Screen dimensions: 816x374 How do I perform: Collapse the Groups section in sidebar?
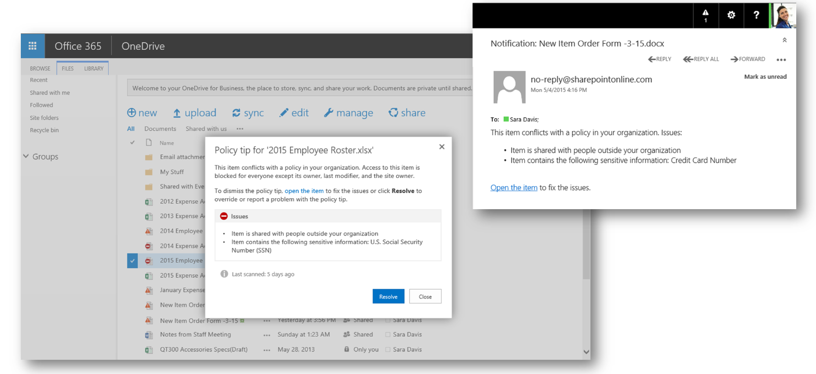click(26, 157)
